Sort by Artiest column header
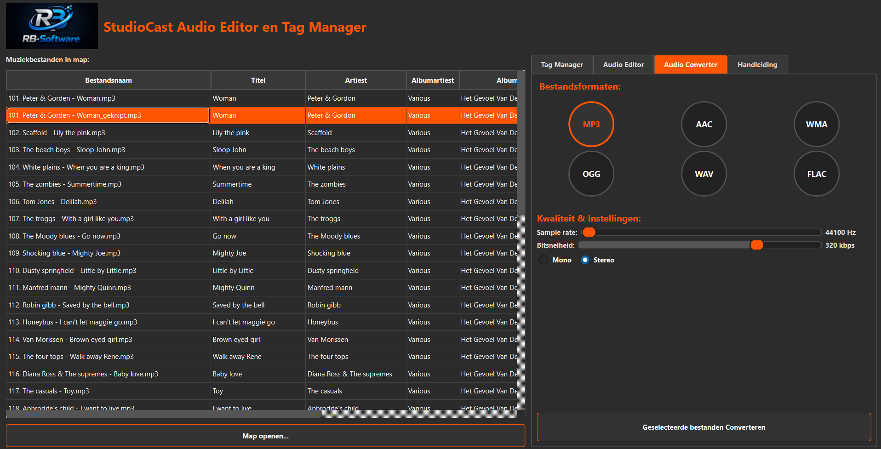This screenshot has height=449, width=881. click(356, 80)
